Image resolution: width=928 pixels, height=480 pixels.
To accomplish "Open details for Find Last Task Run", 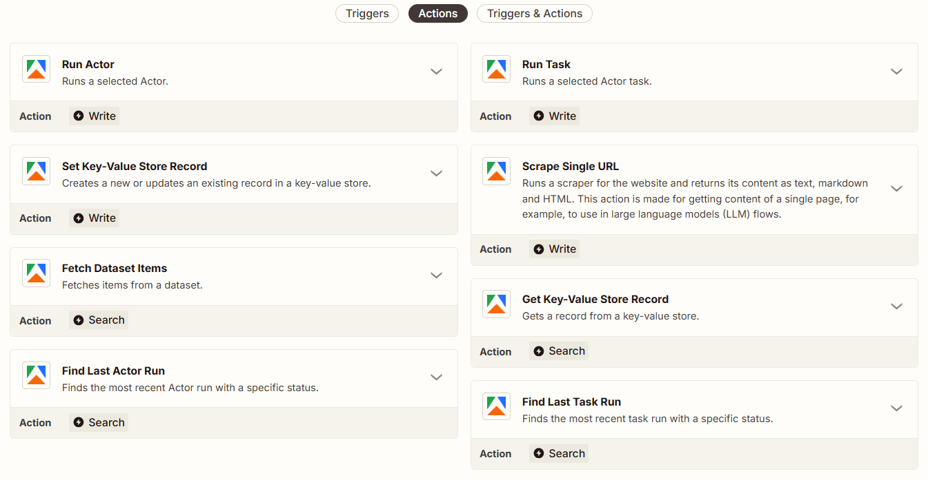I will coord(896,408).
